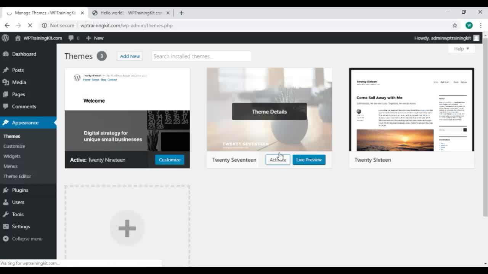Open the Chrome three-dot menu
Screen dimensions: 488x274
click(481, 25)
